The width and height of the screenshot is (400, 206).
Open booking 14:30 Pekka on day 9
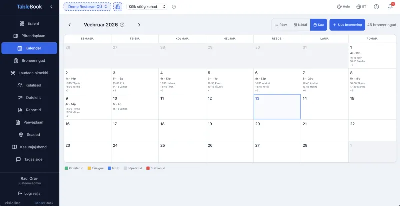click(x=72, y=109)
